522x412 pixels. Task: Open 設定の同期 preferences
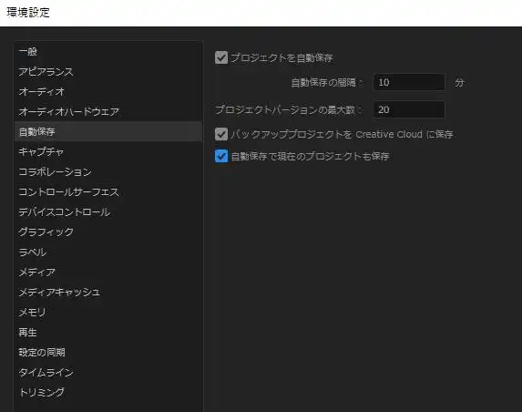pos(108,352)
